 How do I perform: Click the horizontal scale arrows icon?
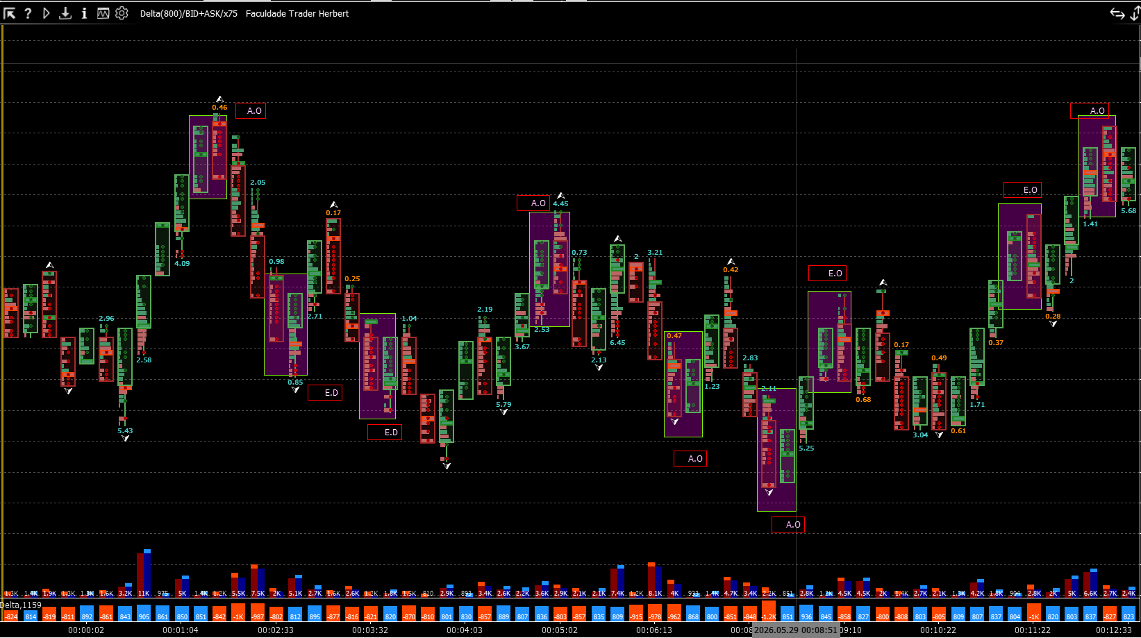[1117, 14]
